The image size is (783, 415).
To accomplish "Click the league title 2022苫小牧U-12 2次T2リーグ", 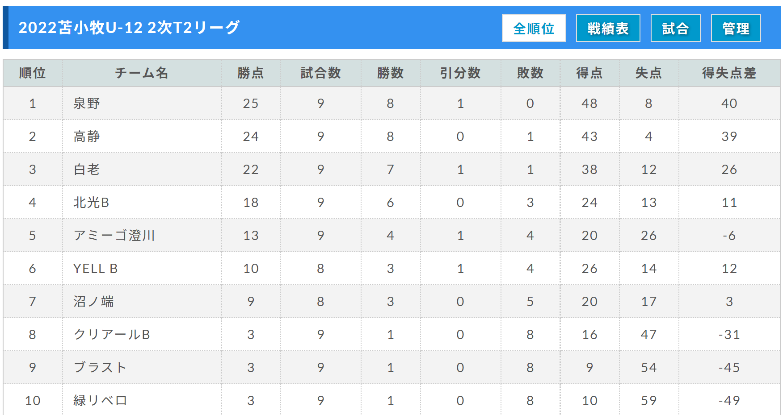I will pos(129,28).
